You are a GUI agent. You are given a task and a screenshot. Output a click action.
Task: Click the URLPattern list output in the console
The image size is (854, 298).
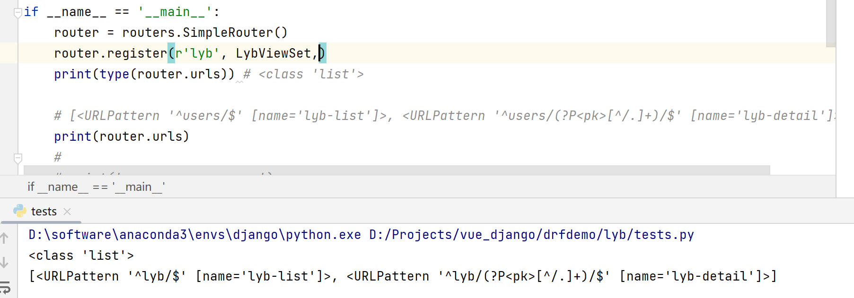402,276
